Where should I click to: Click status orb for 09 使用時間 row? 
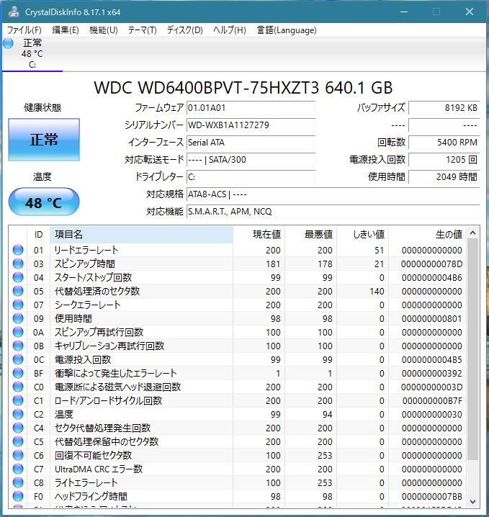[x=18, y=318]
